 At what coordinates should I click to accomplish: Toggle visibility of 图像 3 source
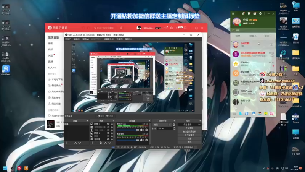108,124
